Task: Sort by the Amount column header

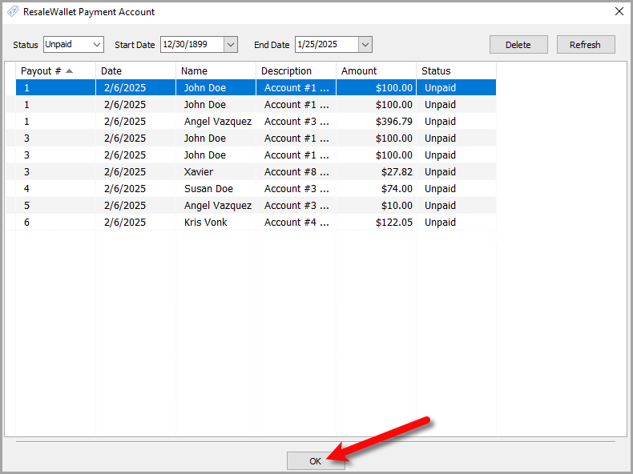Action: coord(377,71)
